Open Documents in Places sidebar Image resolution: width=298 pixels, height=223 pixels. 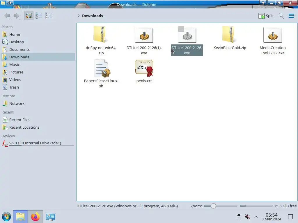(x=38, y=49)
